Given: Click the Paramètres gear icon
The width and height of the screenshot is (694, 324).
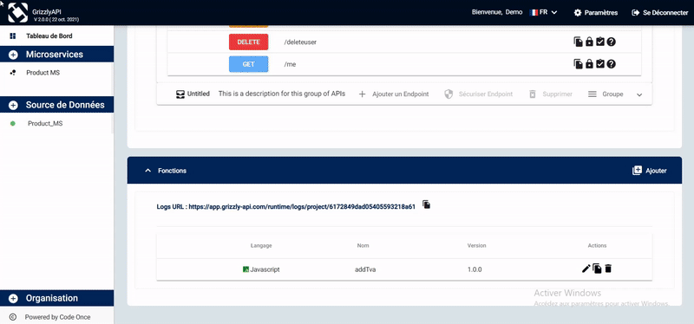Looking at the screenshot, I should [x=577, y=13].
